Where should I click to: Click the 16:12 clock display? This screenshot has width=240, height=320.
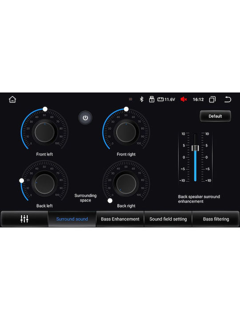(x=198, y=100)
